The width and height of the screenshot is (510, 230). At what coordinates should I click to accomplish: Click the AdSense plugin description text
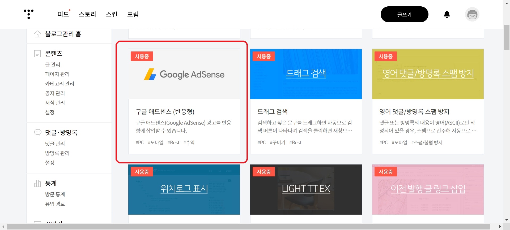[183, 127]
